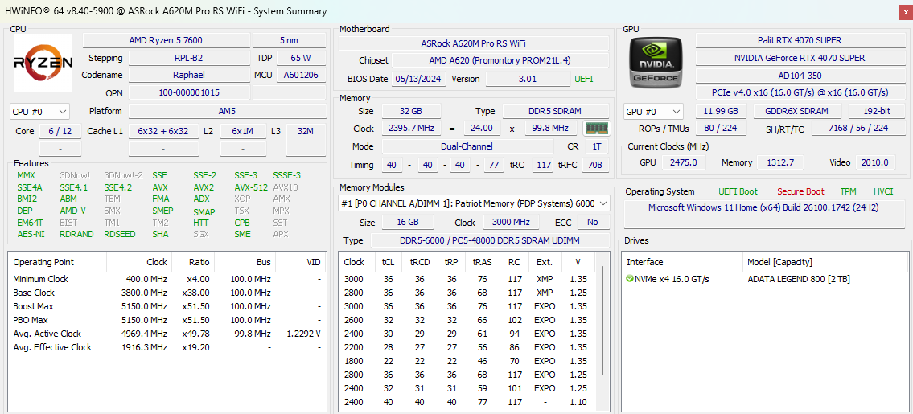Click the memory timings table scrollbar
The width and height of the screenshot is (913, 414).
[x=602, y=321]
